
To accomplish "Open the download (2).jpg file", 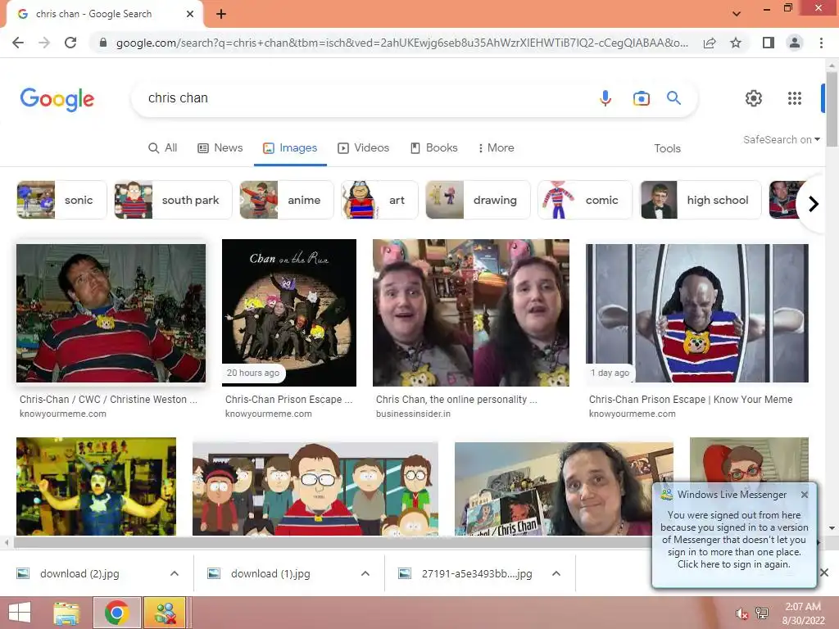I will pyautogui.click(x=79, y=573).
